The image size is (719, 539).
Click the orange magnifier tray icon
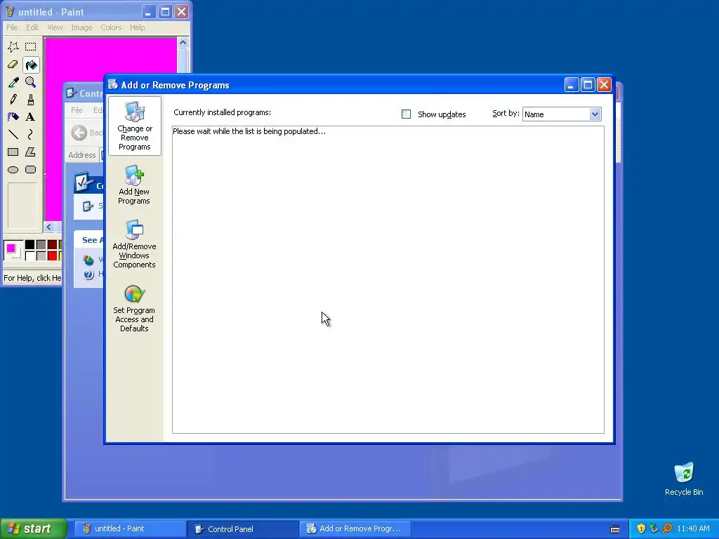(x=667, y=528)
